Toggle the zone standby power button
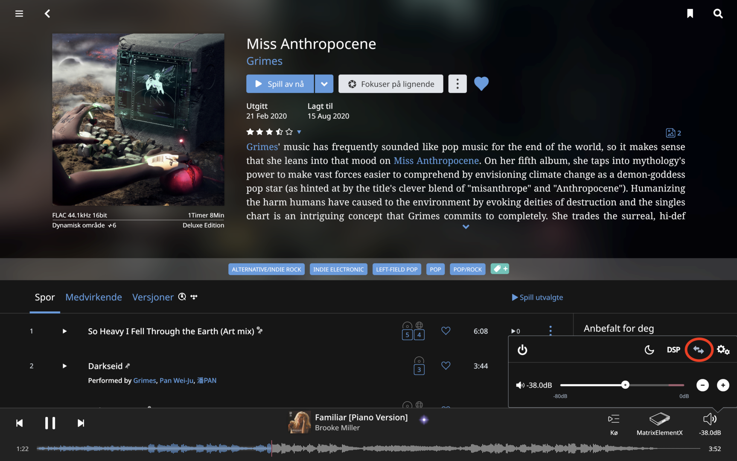 (x=522, y=350)
